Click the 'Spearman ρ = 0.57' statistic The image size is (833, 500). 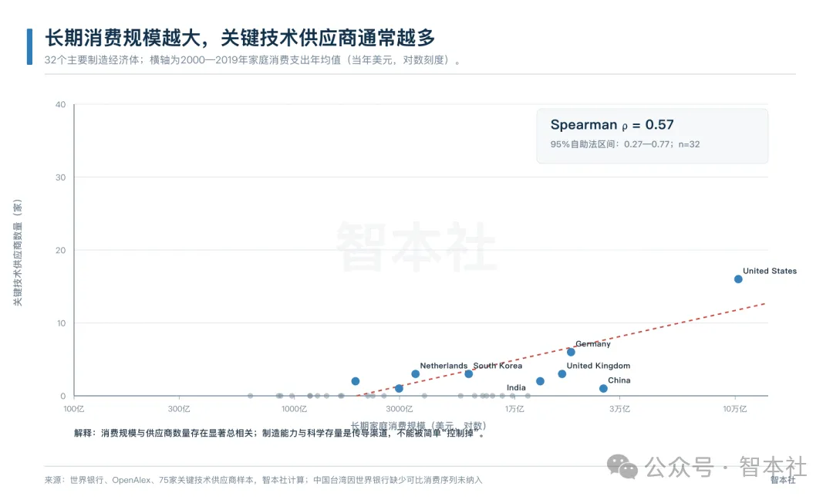612,125
